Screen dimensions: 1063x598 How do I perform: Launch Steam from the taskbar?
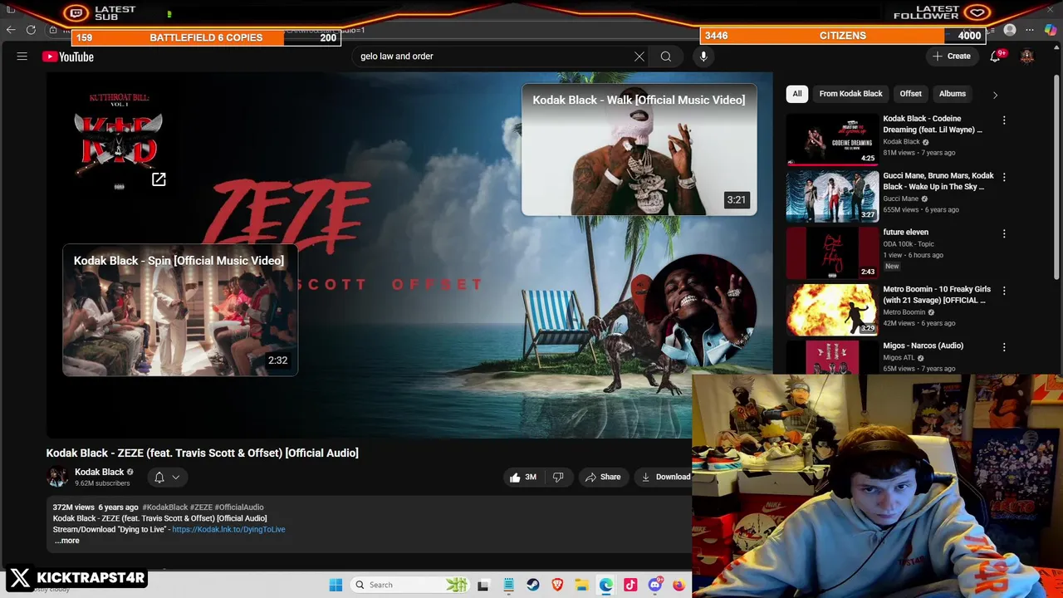point(533,585)
